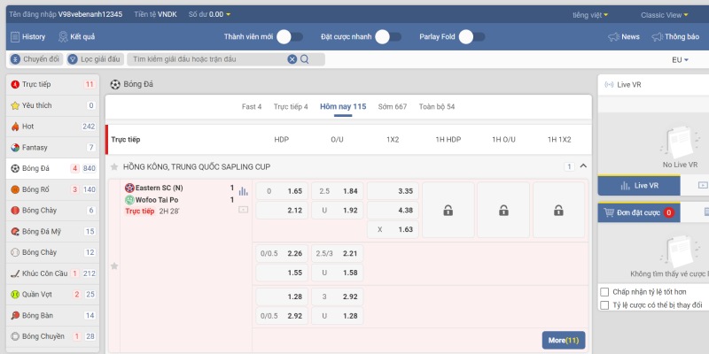Click the News megaphone icon
Screen dimensions: 709x354
613,37
